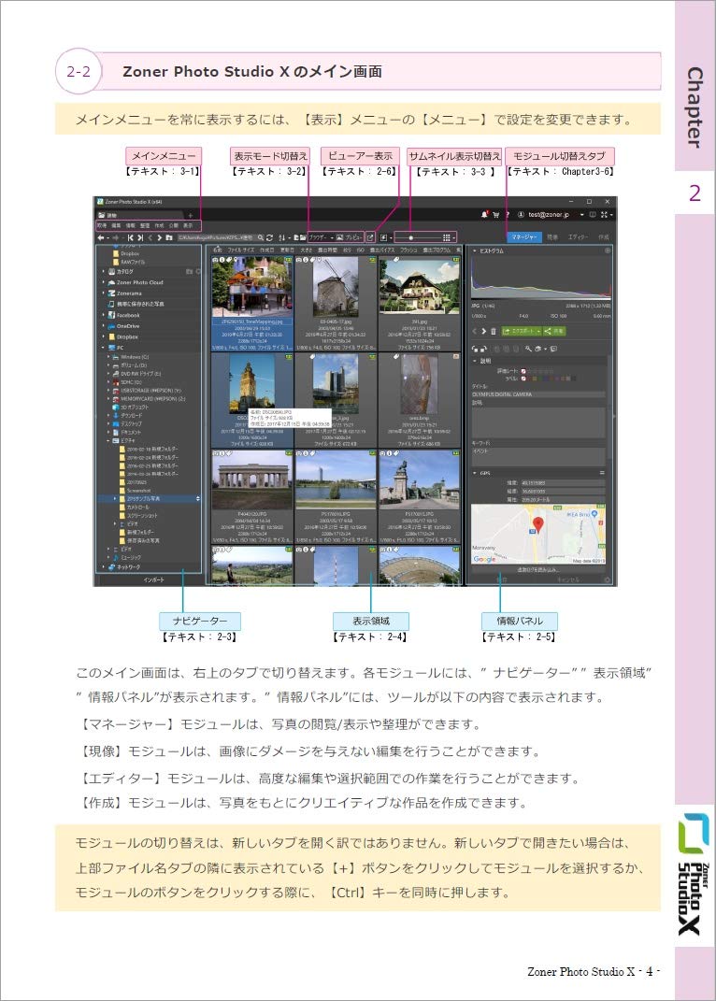This screenshot has width=716, height=1001.
Task: Switch to the Create module tab
Action: (603, 236)
